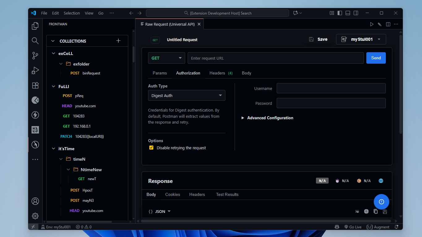Switch to the Params tab
The image size is (422, 237).
click(x=160, y=73)
